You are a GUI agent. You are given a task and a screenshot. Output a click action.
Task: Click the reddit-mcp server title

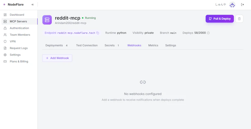pyautogui.click(x=67, y=18)
